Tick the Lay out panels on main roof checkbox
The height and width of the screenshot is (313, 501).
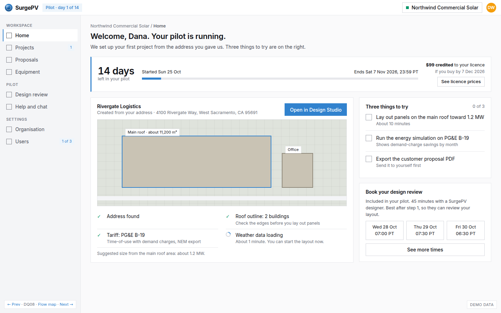369,117
